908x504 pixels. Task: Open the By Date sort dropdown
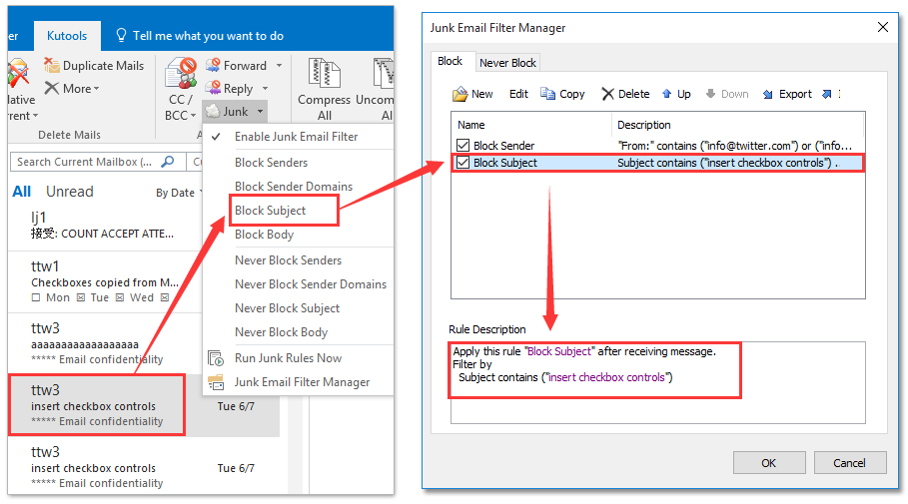179,193
